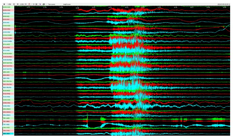Screen dimensions: 233x138
Task: Click the time scale value field 2.2352
Action: click(22, 4)
